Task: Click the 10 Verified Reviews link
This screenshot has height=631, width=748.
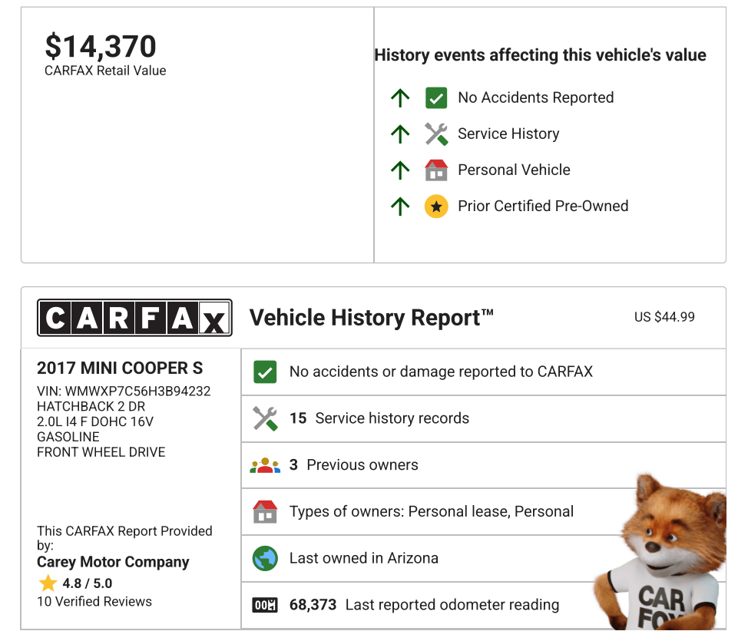Action: tap(94, 601)
